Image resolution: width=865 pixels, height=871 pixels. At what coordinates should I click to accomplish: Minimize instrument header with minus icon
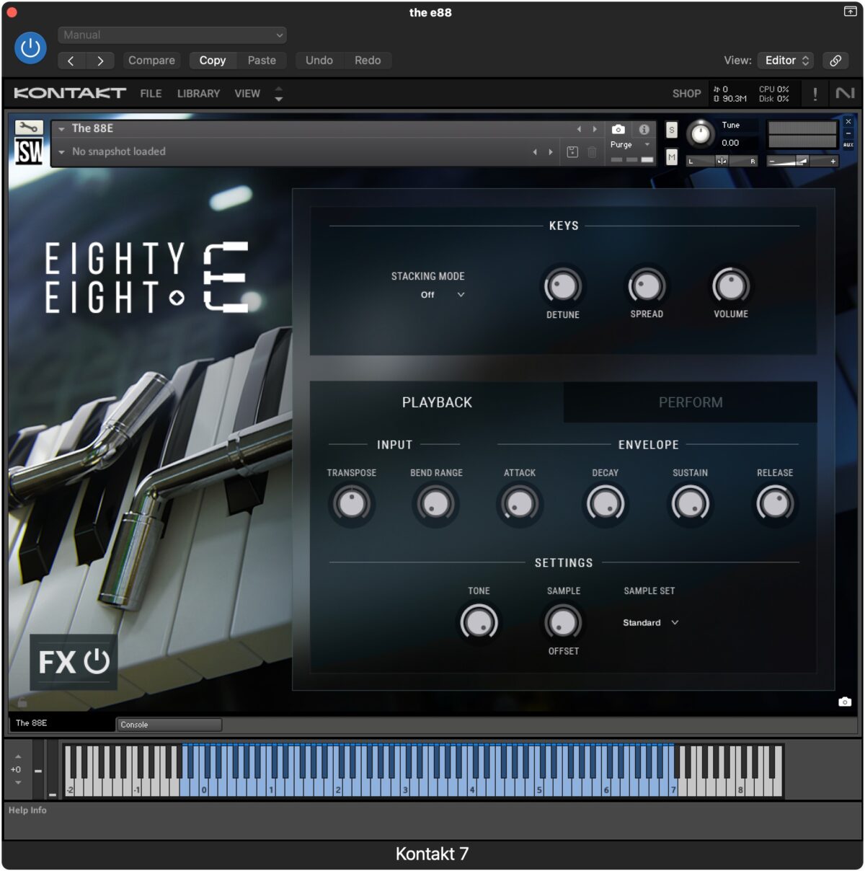[x=848, y=133]
